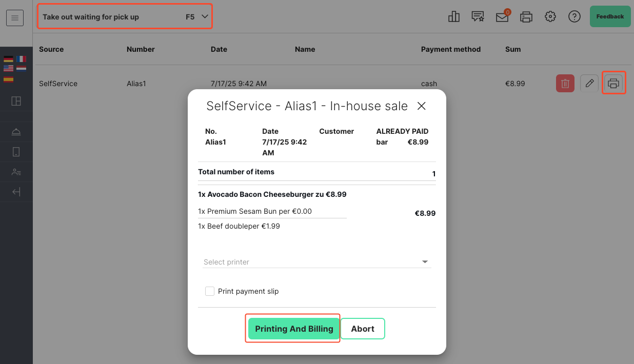Screen dimensions: 634x364
Task: Enable the Print payment slip checkbox
Action: tap(210, 291)
